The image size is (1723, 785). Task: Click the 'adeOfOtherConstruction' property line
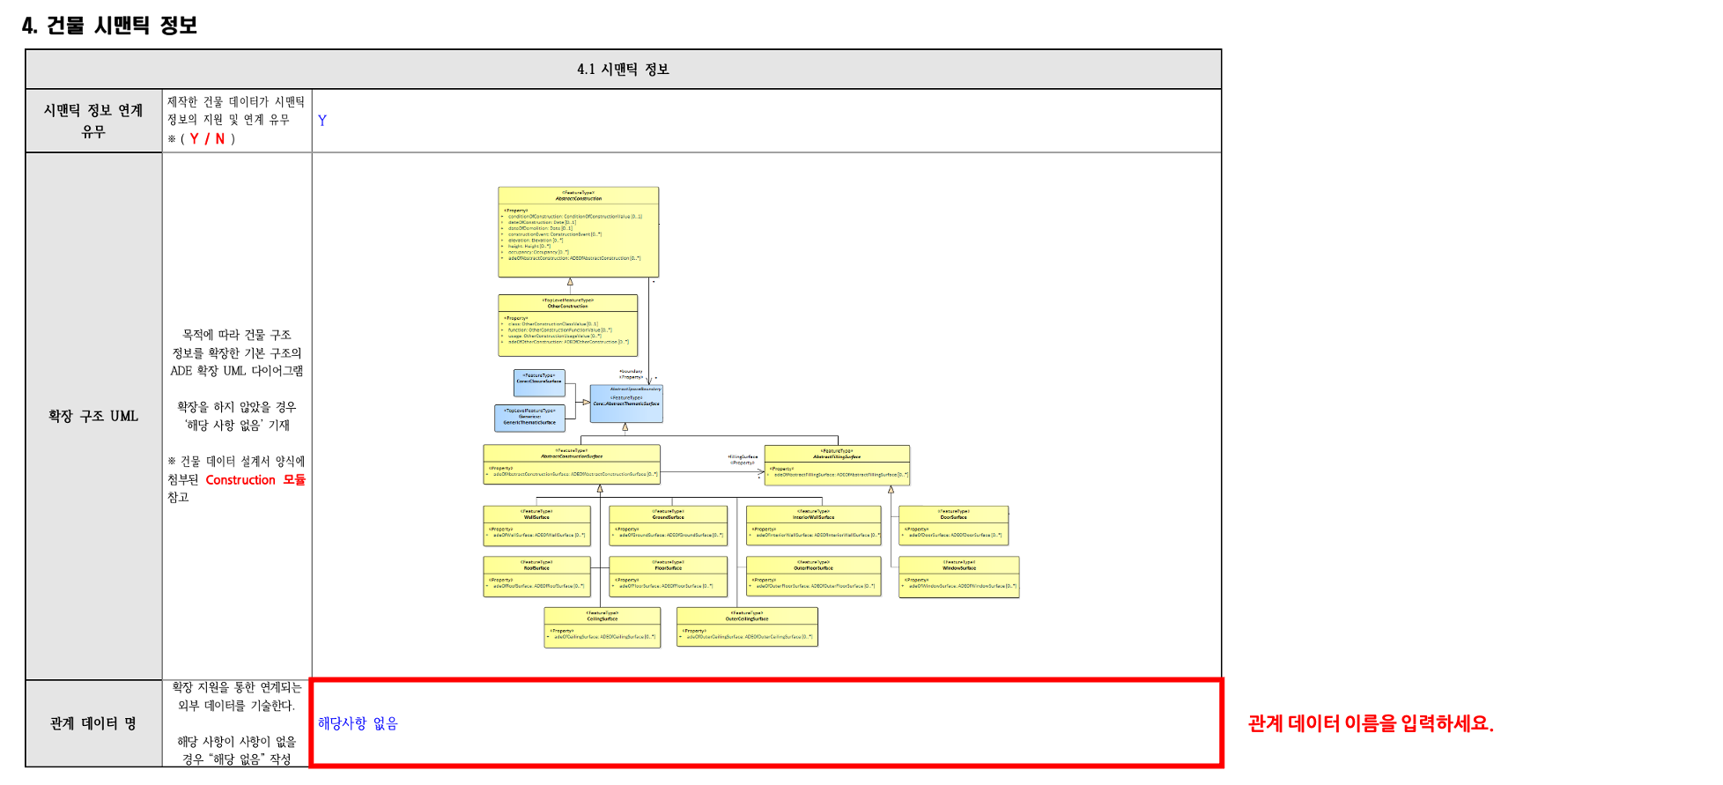pyautogui.click(x=567, y=342)
